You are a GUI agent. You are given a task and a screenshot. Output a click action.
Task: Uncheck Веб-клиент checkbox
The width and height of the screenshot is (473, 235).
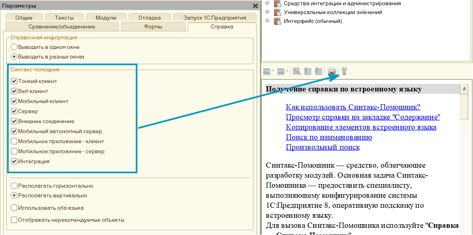(14, 91)
